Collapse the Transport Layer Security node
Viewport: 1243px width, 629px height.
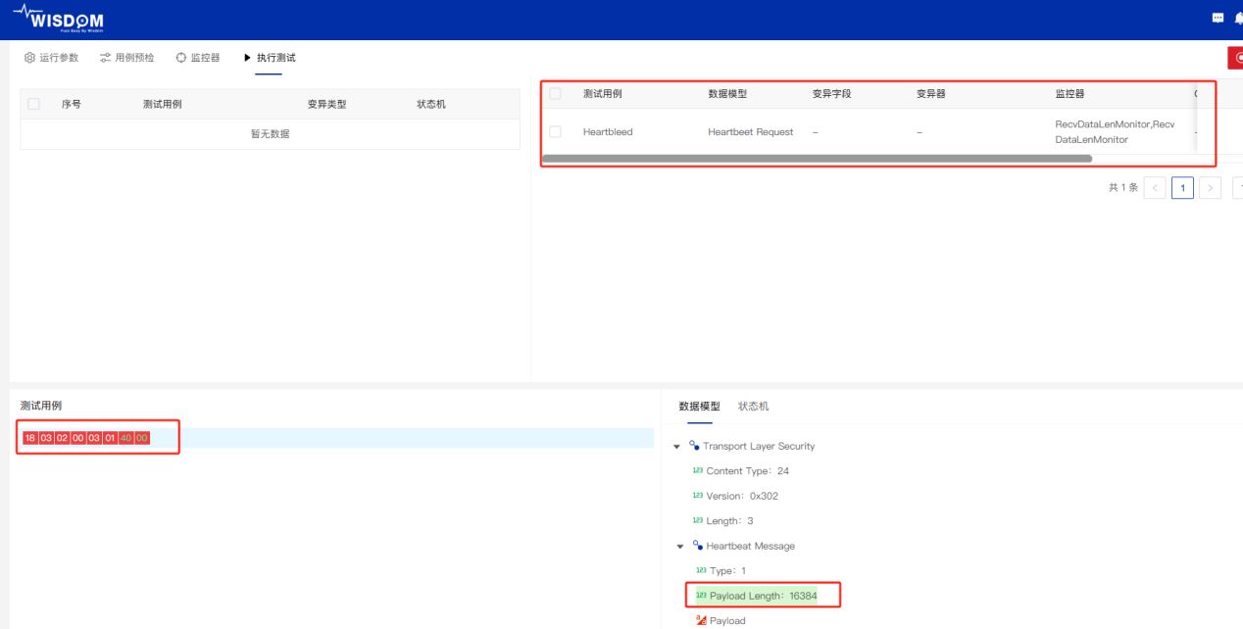tap(676, 447)
